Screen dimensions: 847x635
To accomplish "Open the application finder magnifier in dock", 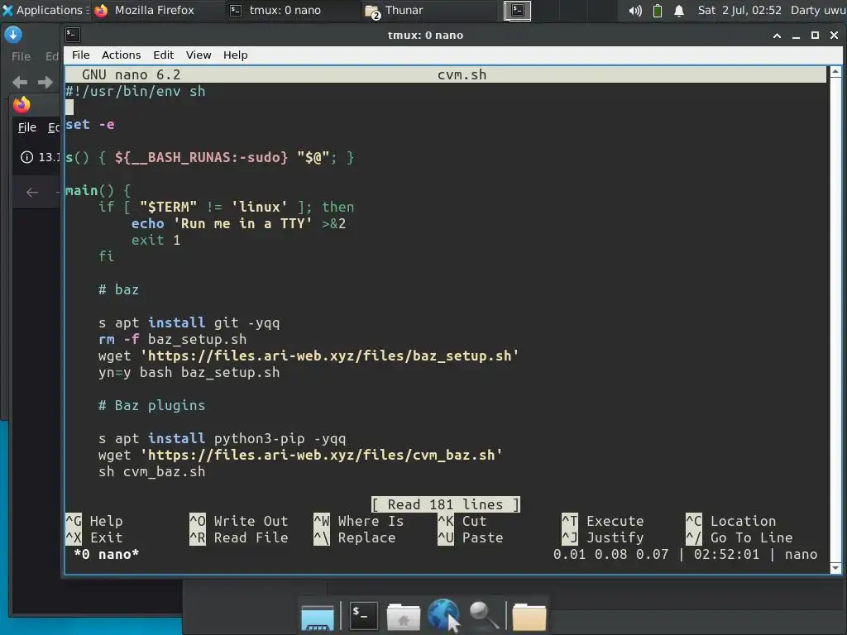I will tap(483, 615).
